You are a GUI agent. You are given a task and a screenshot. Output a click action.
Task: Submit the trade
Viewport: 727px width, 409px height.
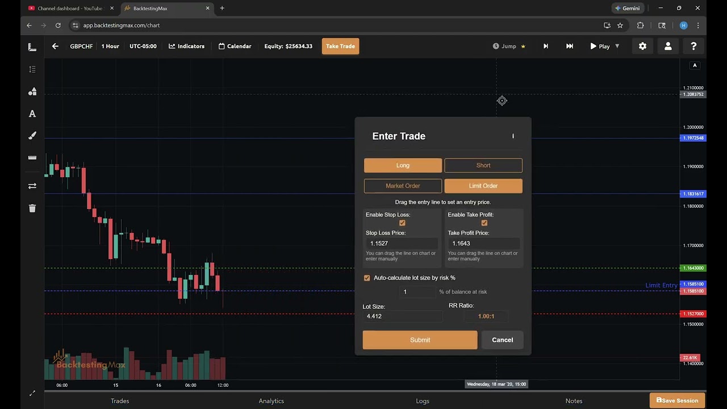(x=420, y=340)
